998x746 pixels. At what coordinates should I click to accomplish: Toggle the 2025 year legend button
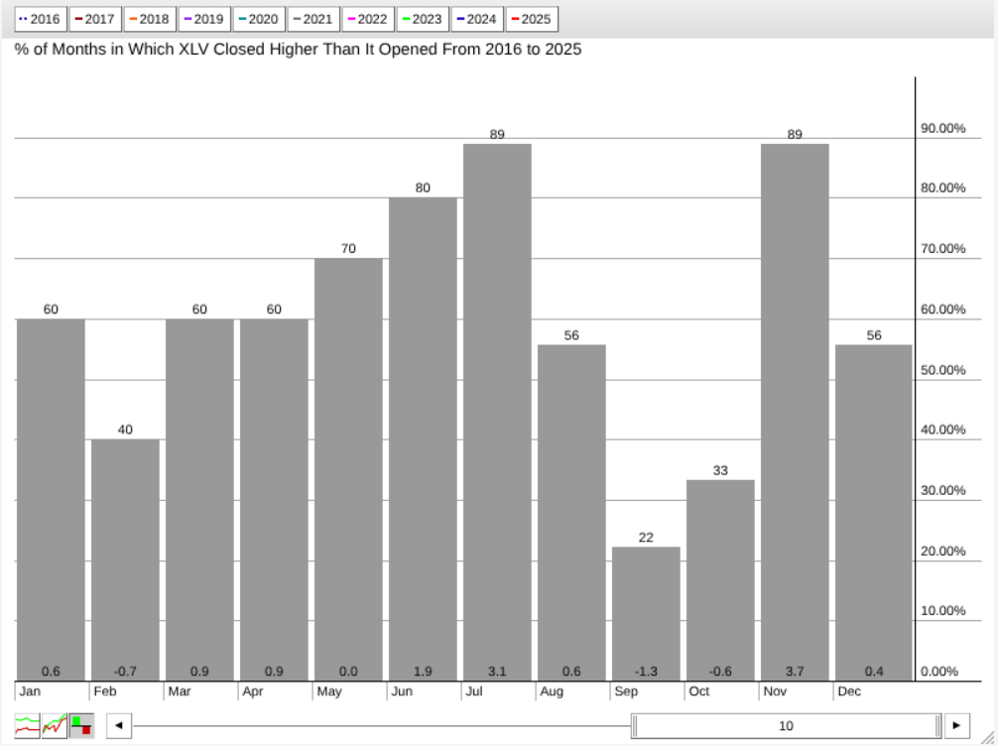click(532, 19)
